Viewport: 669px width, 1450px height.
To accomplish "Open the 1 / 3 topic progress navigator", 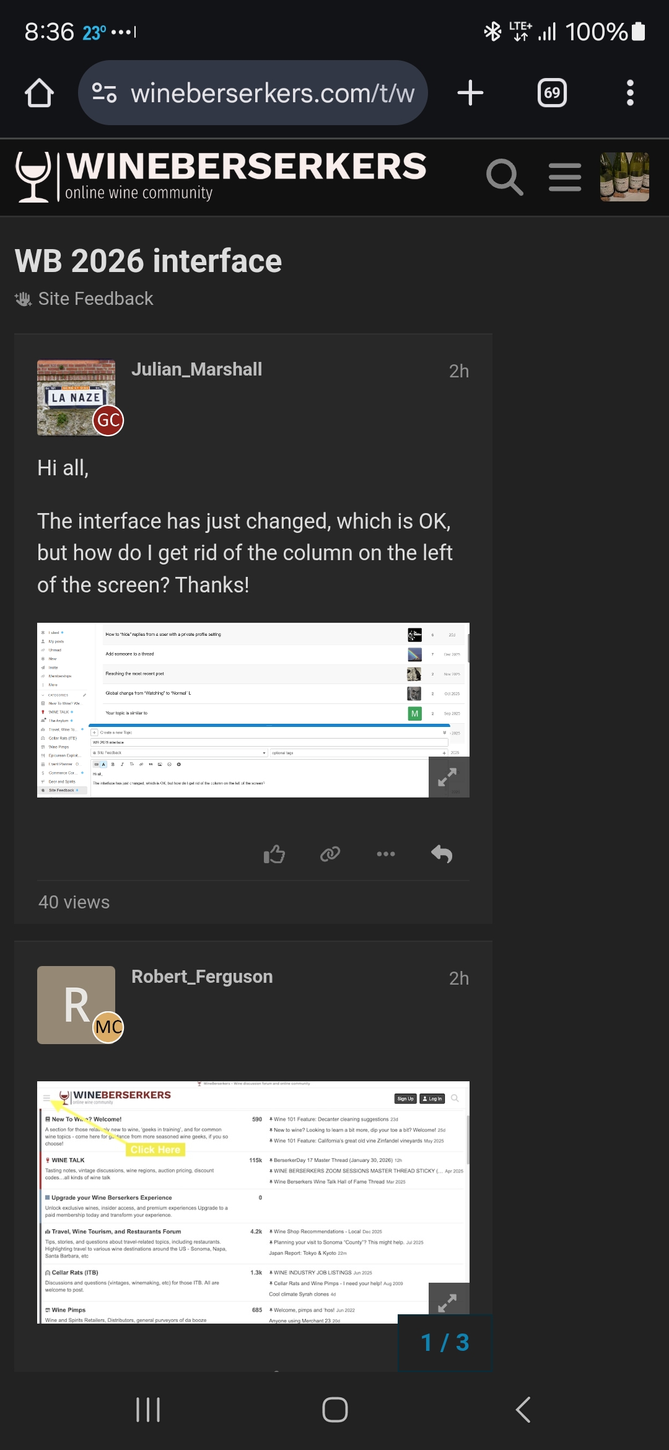I will pos(445,1343).
